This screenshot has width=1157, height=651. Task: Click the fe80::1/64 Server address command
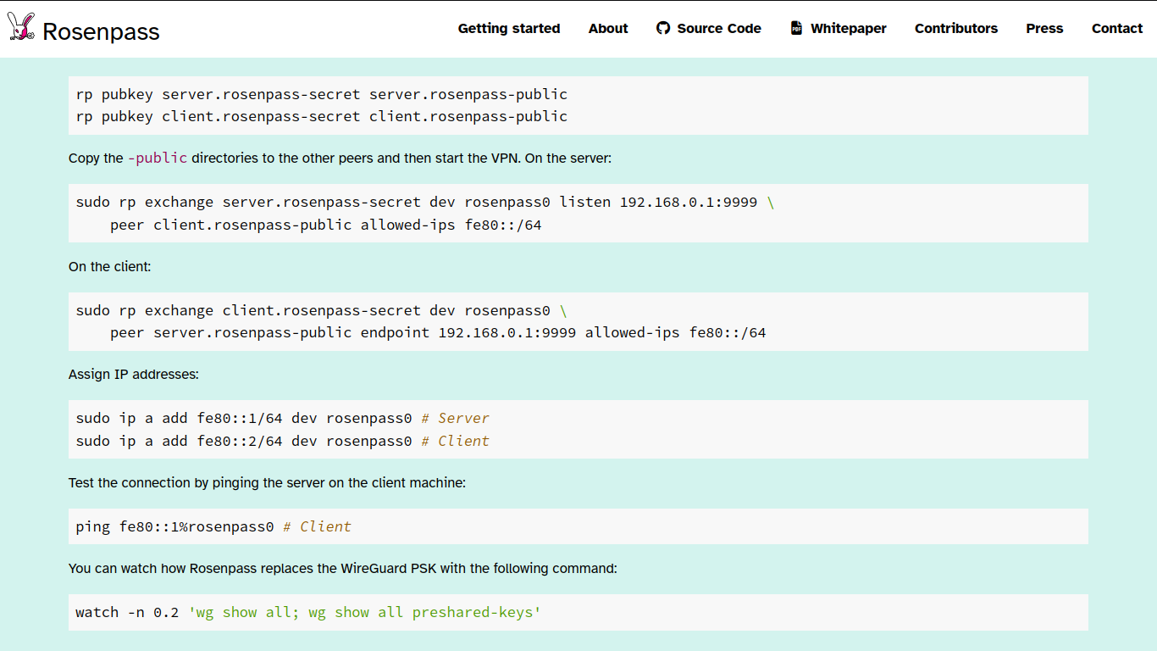[x=282, y=419]
